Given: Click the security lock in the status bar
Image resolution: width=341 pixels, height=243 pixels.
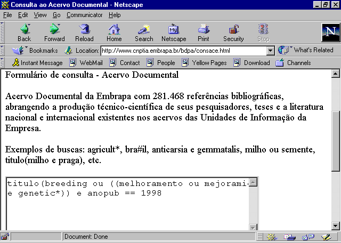Looking at the screenshot, I should click(5, 237).
